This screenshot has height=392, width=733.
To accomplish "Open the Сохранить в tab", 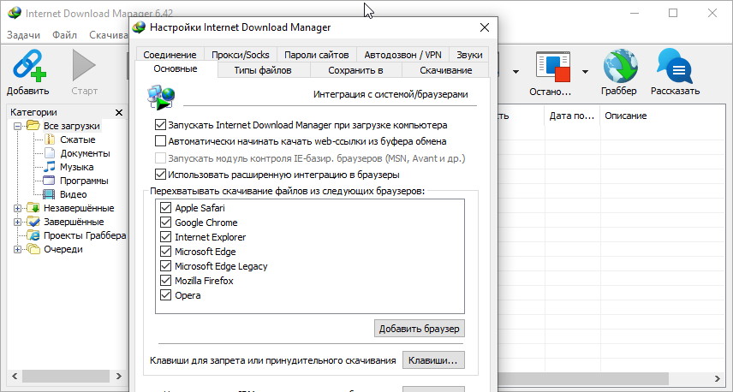I will 355,70.
